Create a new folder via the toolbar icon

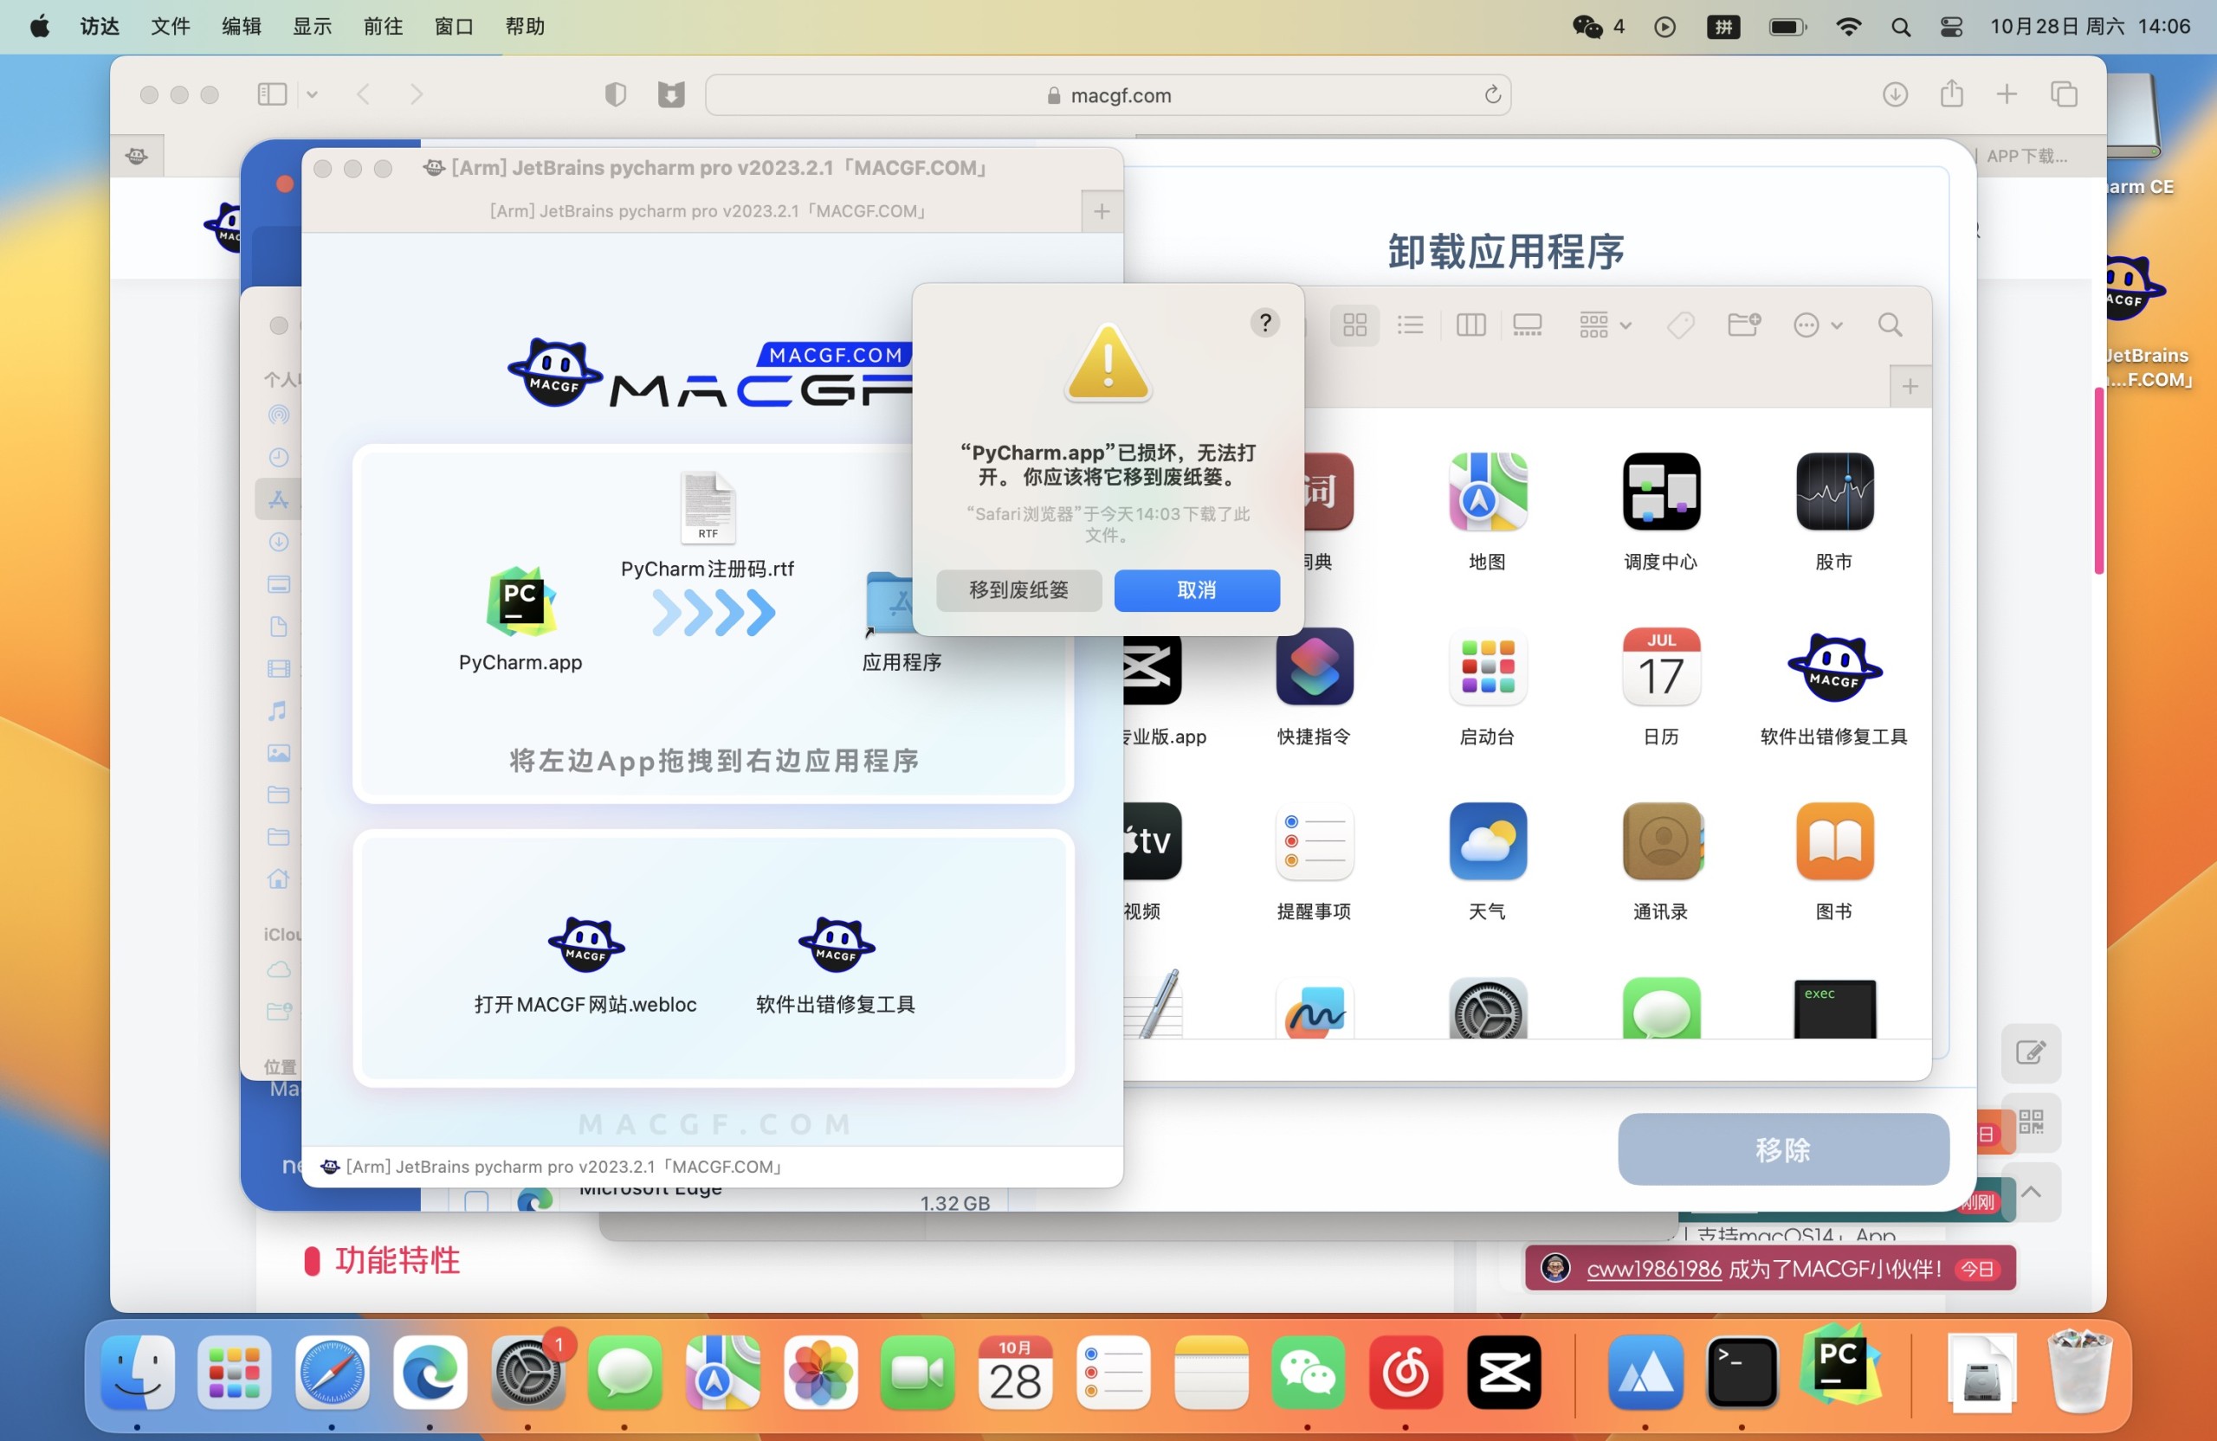1743,325
